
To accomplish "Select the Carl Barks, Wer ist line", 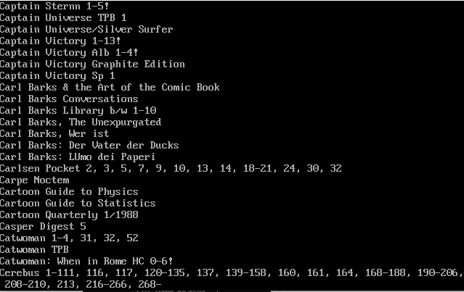I will click(54, 133).
